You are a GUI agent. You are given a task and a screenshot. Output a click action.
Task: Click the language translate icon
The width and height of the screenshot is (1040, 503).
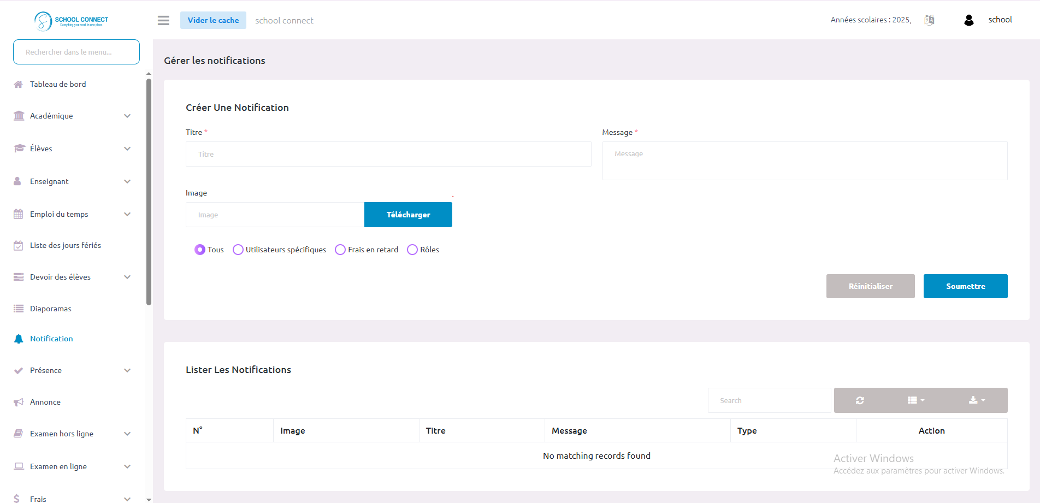click(929, 20)
